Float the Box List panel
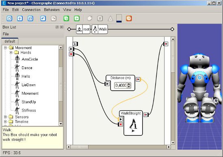223x157 pixels. tap(57, 27)
